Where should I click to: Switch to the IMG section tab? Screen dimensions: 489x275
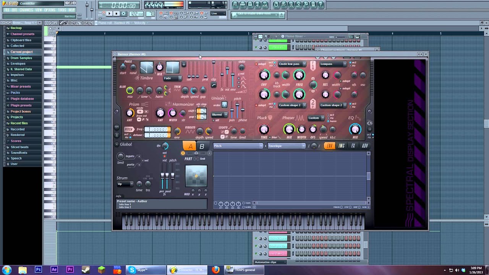coord(342,146)
